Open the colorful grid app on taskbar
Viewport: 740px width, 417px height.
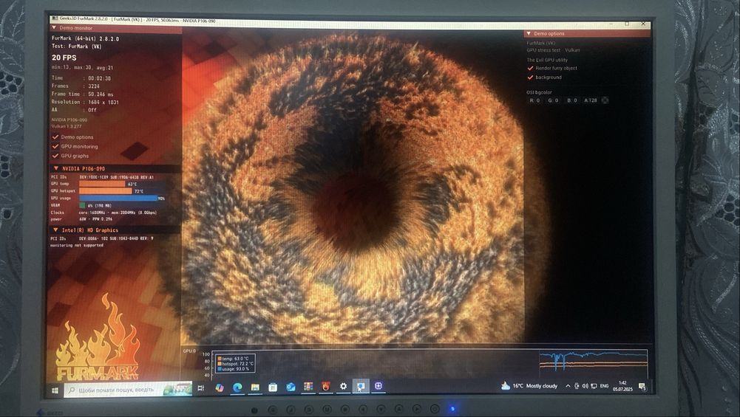308,387
